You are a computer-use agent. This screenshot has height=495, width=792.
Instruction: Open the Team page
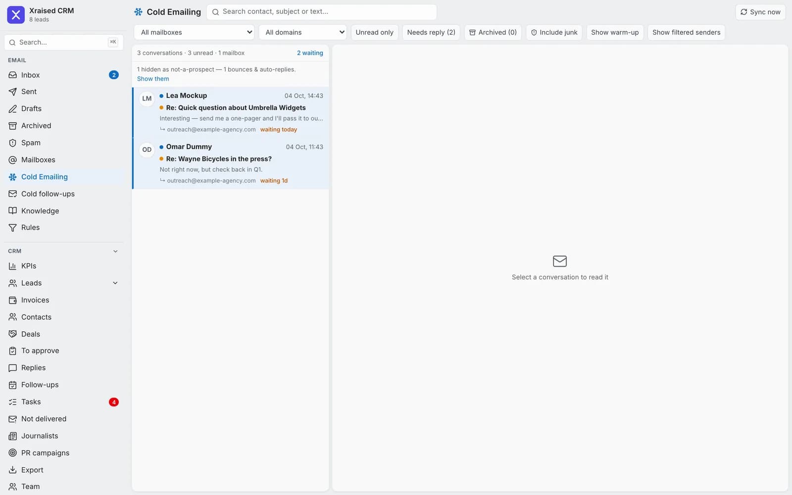63,487
